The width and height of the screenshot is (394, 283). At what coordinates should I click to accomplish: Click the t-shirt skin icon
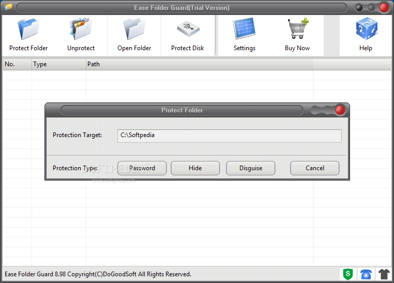pyautogui.click(x=384, y=274)
